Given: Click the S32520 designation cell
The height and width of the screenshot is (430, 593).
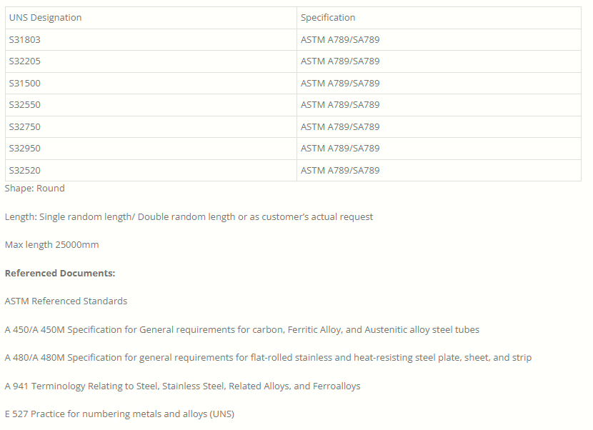Looking at the screenshot, I should (x=25, y=171).
